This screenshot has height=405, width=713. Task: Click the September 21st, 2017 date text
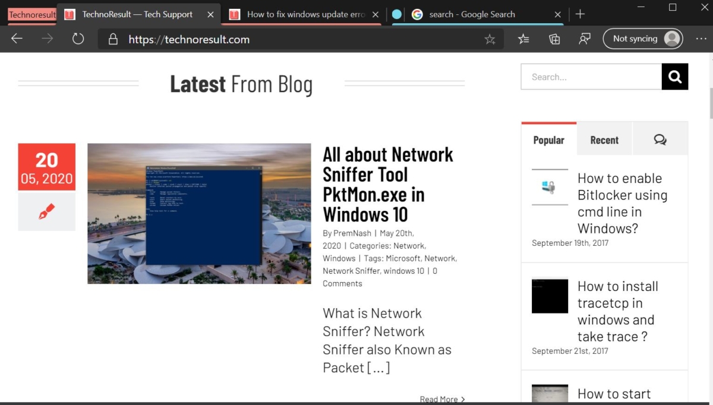click(x=570, y=351)
